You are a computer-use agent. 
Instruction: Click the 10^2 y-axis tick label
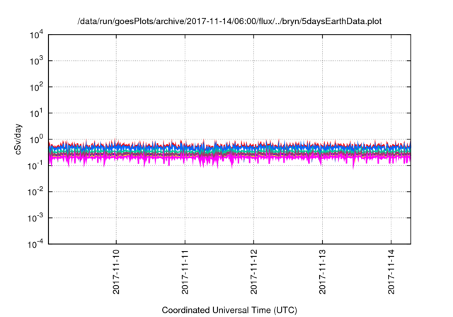click(x=36, y=88)
